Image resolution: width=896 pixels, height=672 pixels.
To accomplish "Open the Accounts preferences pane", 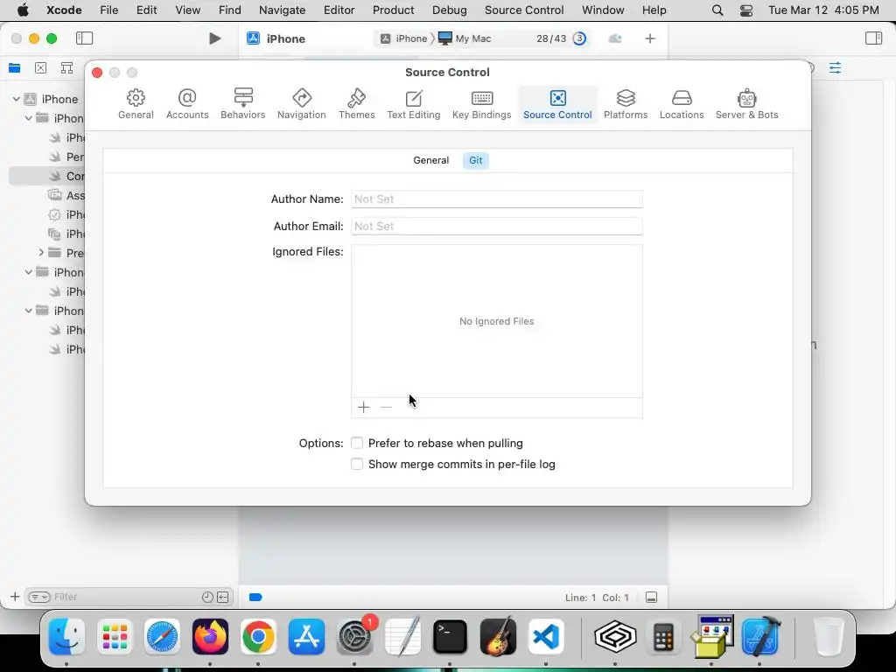I will 187,104.
